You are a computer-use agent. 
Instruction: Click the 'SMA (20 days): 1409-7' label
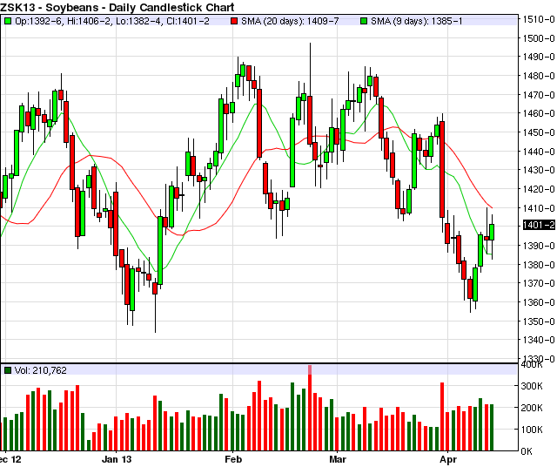tap(290, 21)
